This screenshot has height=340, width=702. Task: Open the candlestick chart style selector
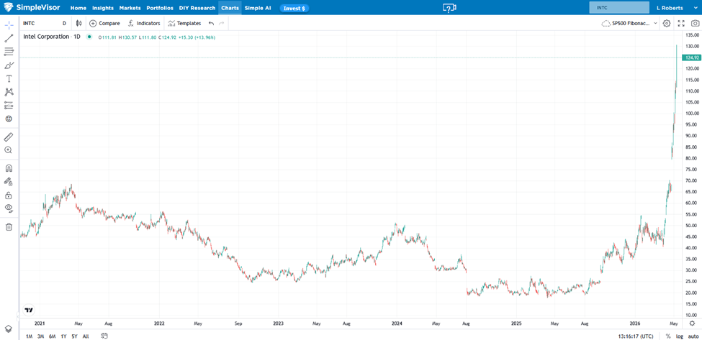click(x=78, y=23)
